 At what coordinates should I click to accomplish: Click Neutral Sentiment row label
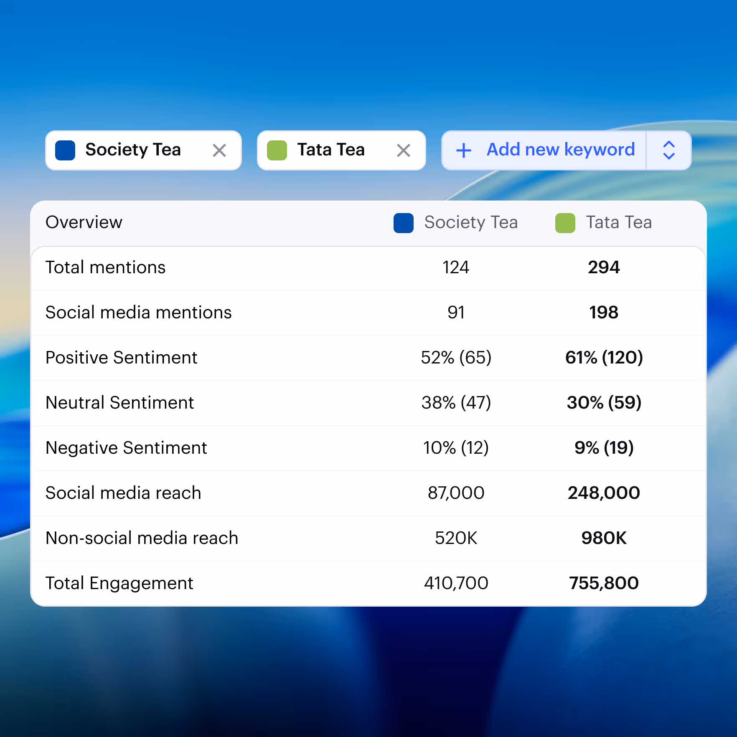[120, 403]
